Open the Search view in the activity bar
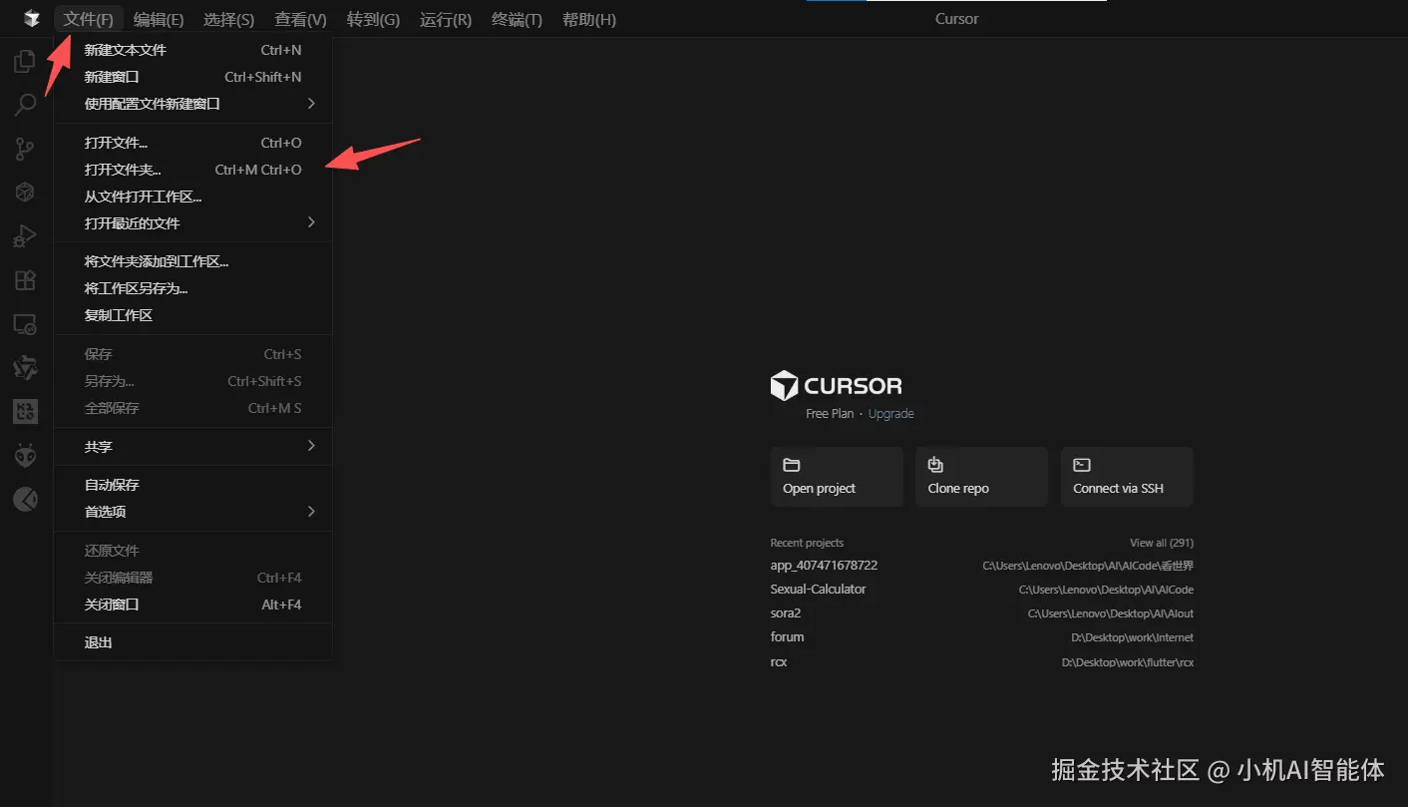This screenshot has width=1408, height=807. [x=25, y=105]
